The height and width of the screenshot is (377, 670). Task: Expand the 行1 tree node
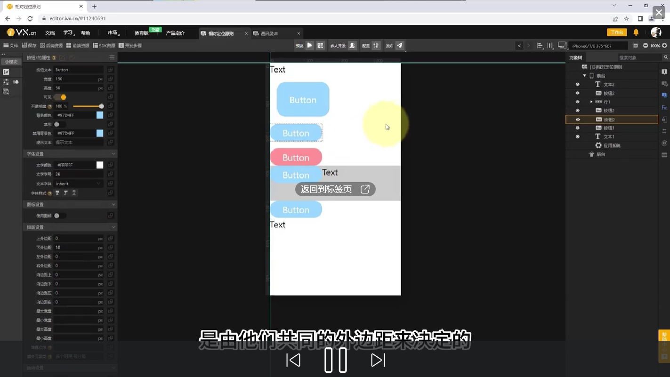(591, 102)
